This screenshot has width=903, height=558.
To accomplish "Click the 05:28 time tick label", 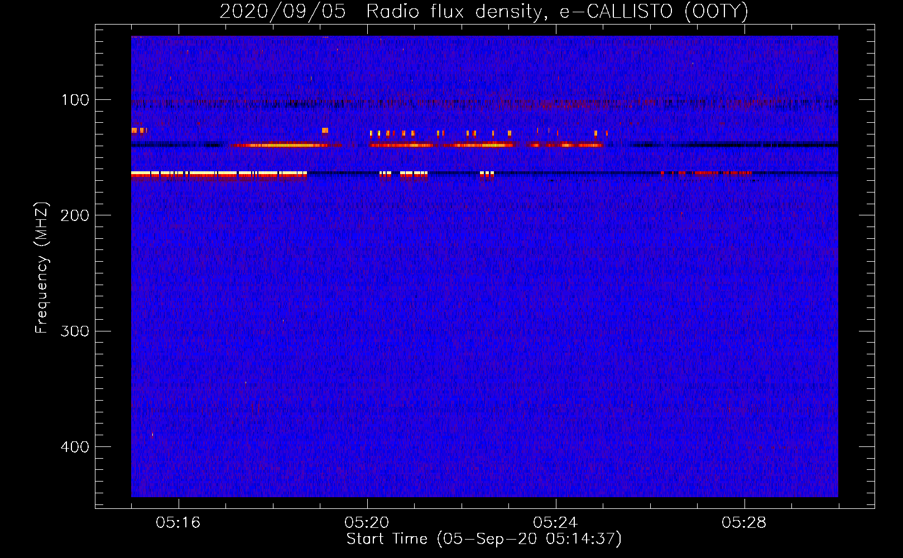I will pyautogui.click(x=744, y=523).
